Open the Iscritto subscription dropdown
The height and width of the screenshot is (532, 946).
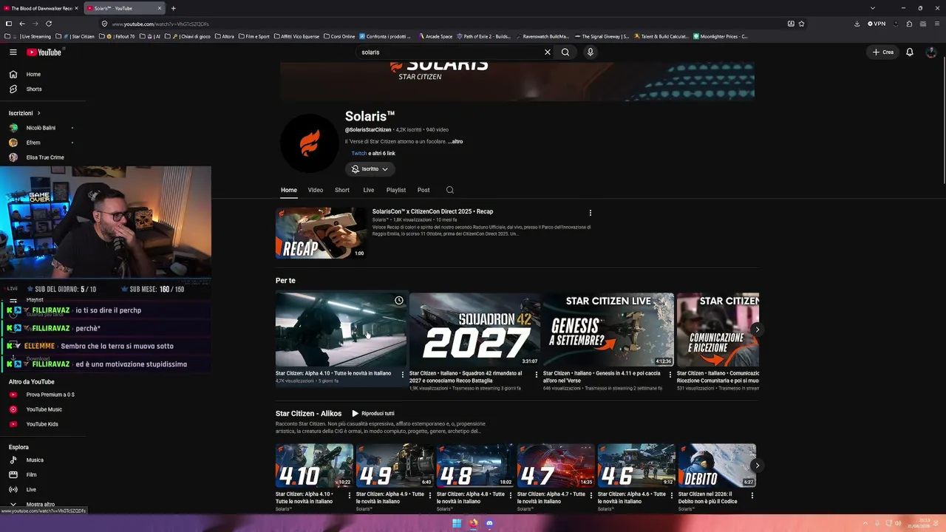[x=370, y=169]
